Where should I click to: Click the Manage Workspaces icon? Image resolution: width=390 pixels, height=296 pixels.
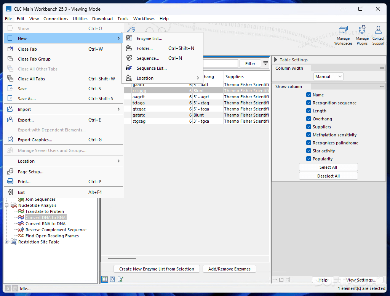pos(343,34)
